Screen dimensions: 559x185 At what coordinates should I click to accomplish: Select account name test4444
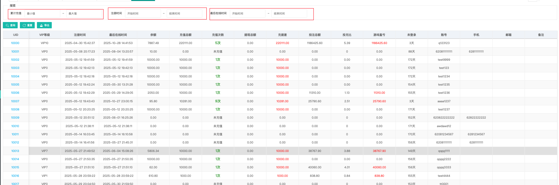(x=444, y=176)
